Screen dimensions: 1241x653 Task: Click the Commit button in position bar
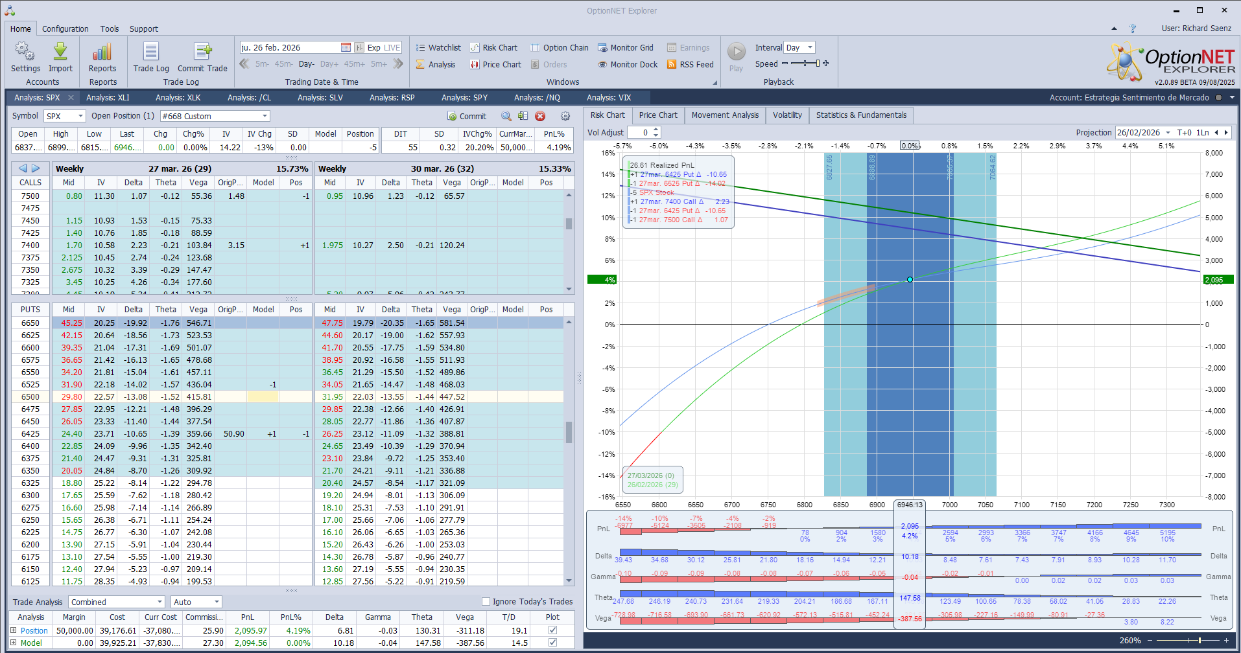(467, 116)
